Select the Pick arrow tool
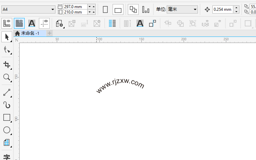The image size is (256, 160). tap(7, 37)
